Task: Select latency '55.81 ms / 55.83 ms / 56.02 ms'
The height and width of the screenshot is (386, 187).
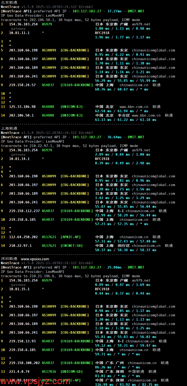Action: [126, 337]
